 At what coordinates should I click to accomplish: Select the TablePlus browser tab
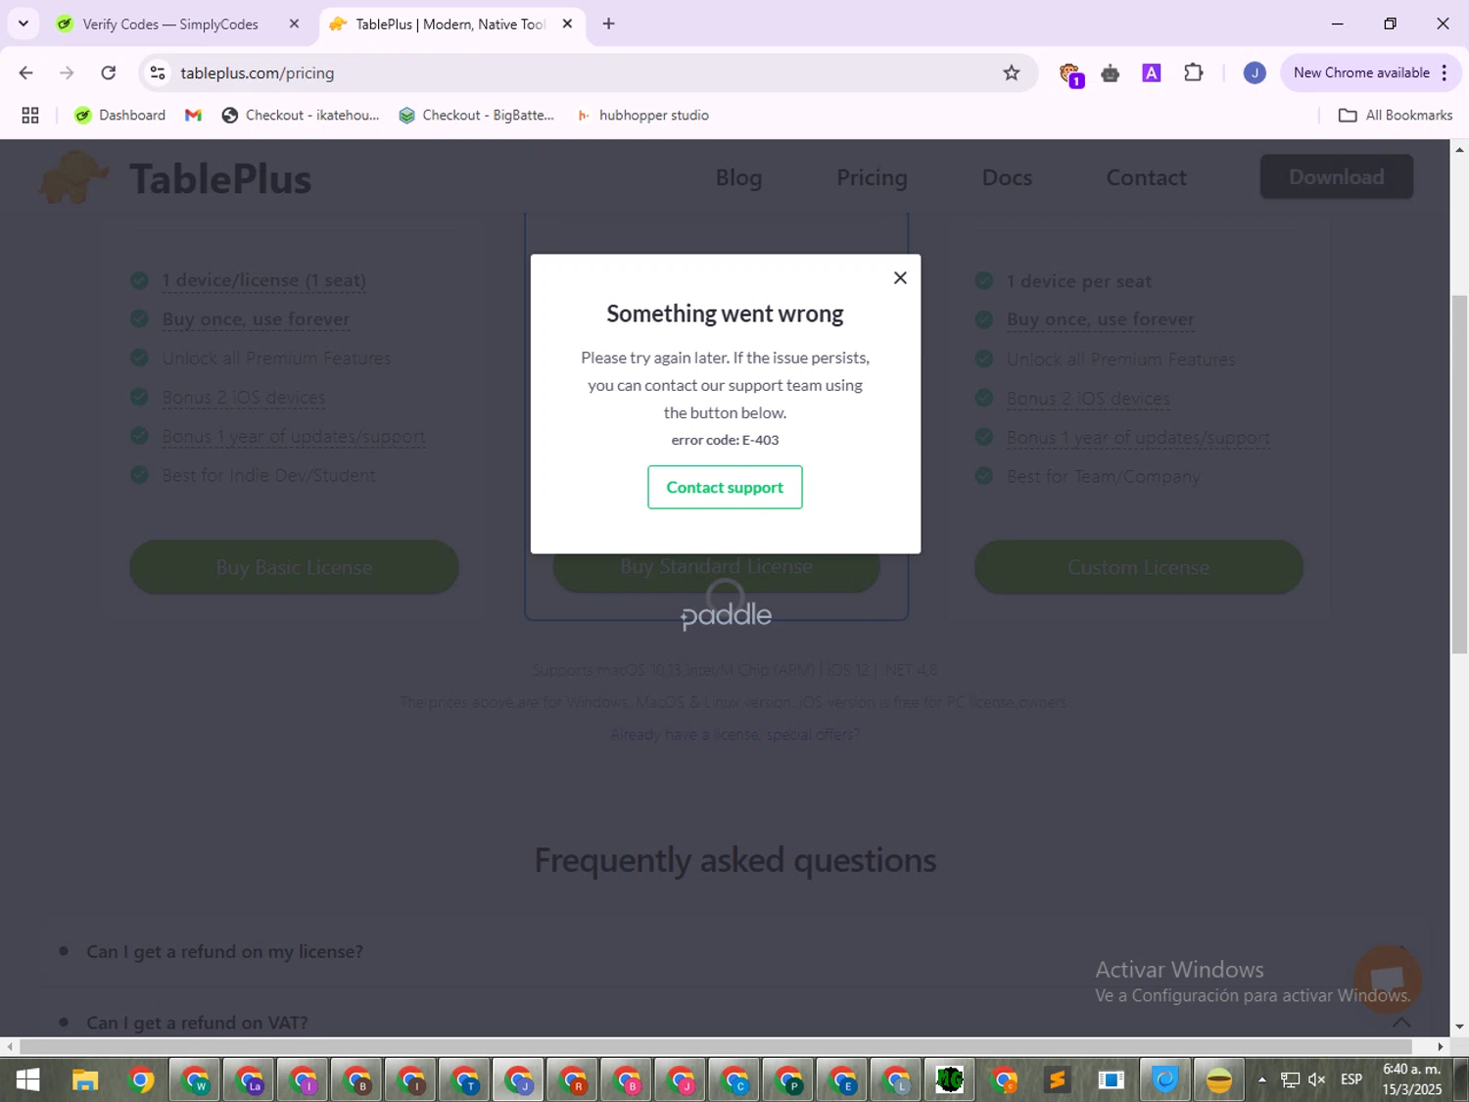click(x=450, y=24)
